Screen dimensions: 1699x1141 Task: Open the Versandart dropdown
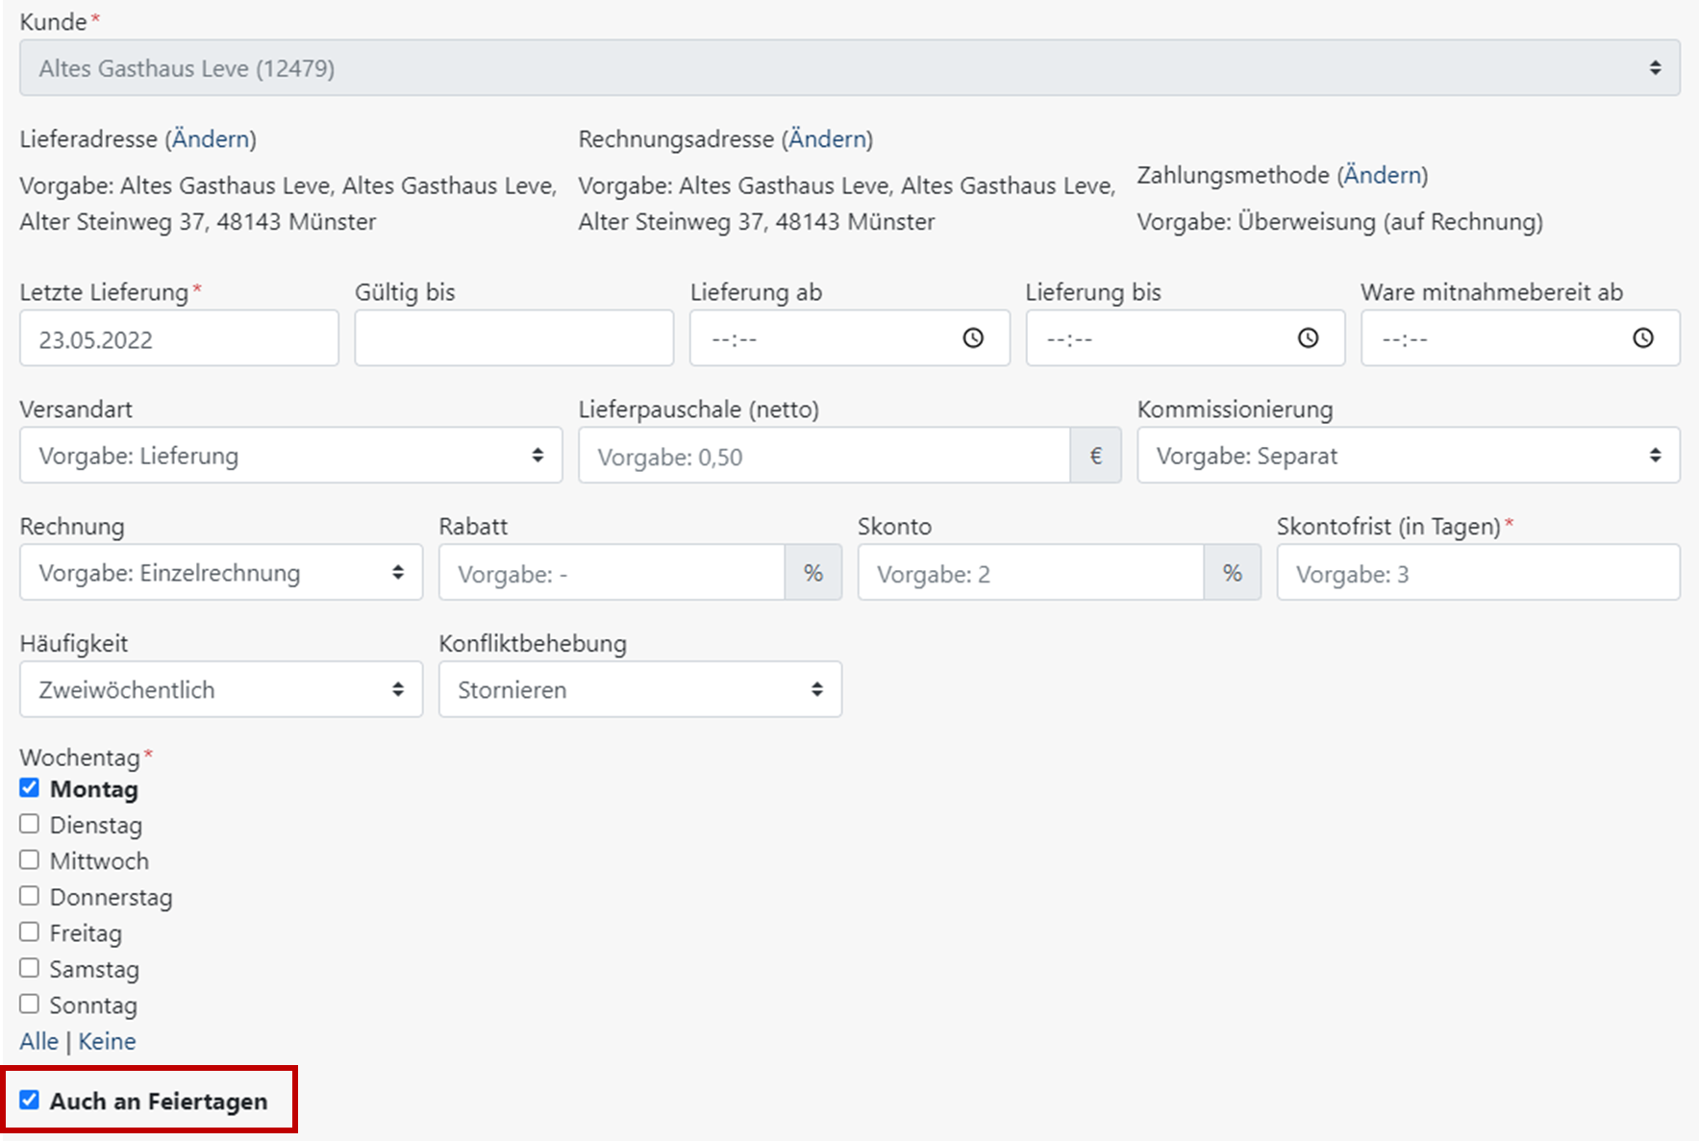[x=290, y=456]
